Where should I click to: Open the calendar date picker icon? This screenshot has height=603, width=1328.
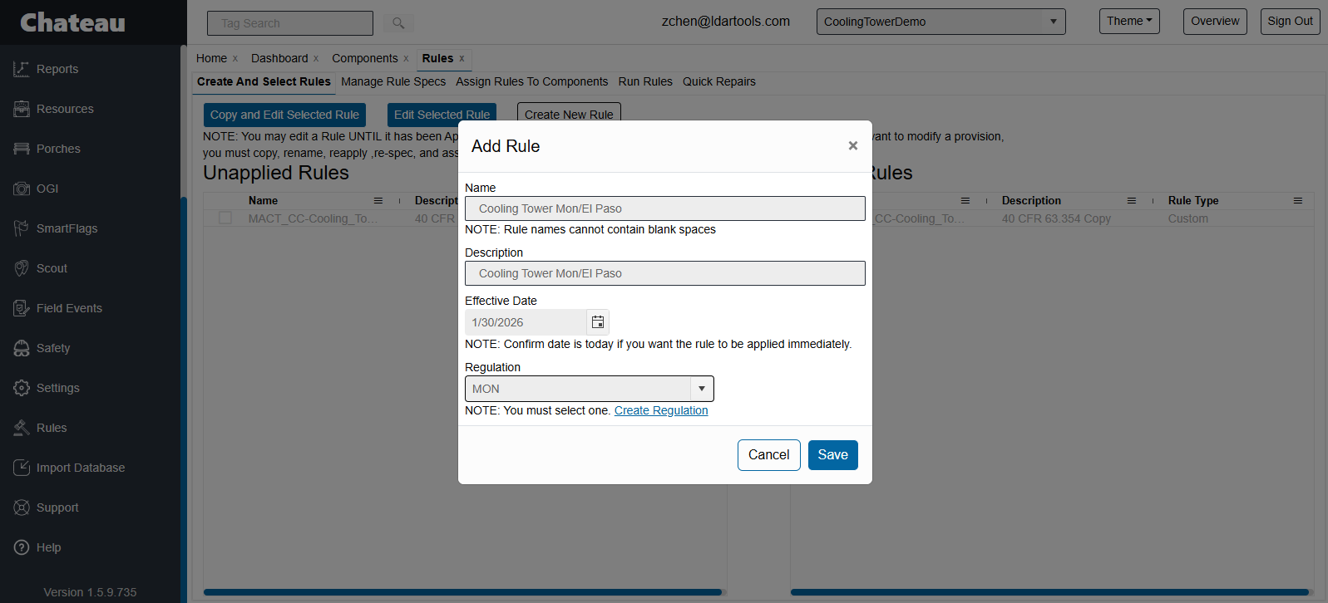pos(597,322)
